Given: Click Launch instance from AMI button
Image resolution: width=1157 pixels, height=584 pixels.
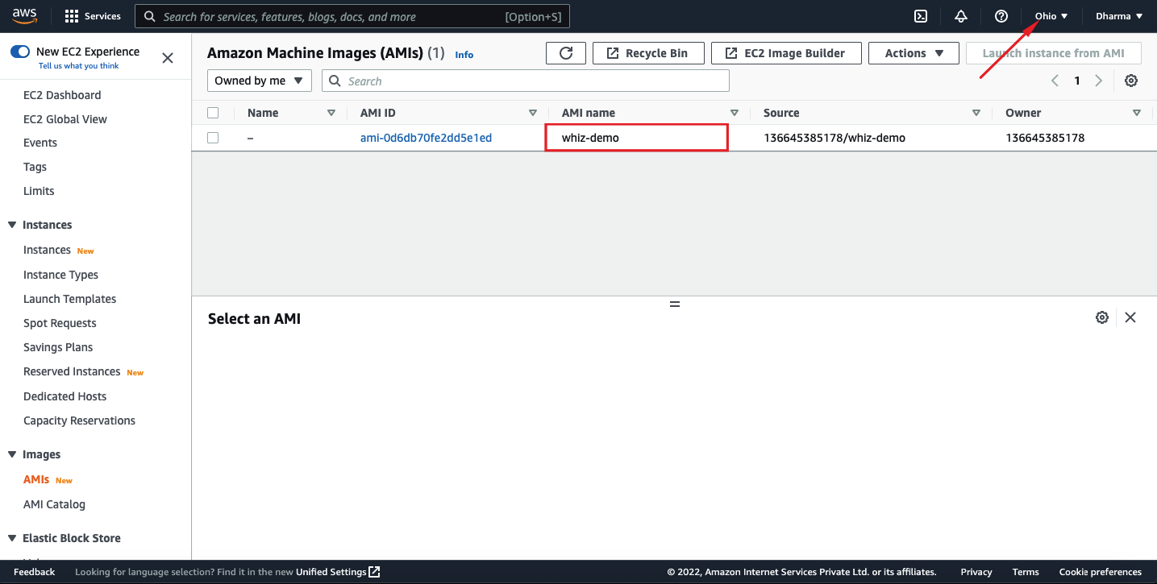Looking at the screenshot, I should click(1054, 53).
